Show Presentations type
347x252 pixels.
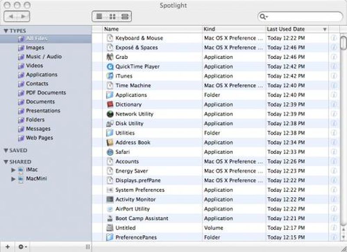pos(43,111)
